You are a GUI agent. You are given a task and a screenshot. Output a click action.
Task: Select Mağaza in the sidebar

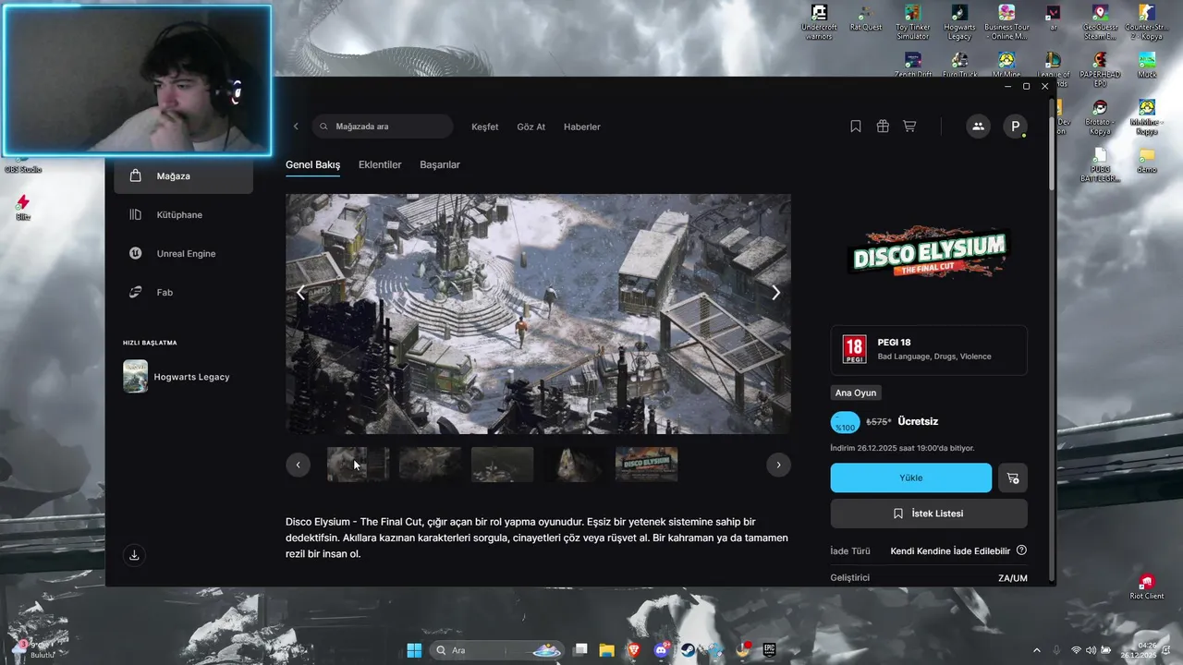[x=183, y=175]
